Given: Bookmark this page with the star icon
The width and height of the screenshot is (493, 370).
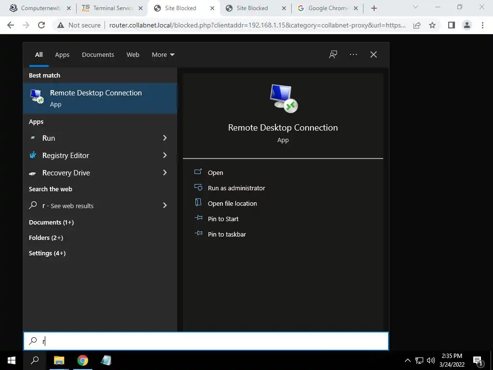Looking at the screenshot, I should tap(432, 25).
